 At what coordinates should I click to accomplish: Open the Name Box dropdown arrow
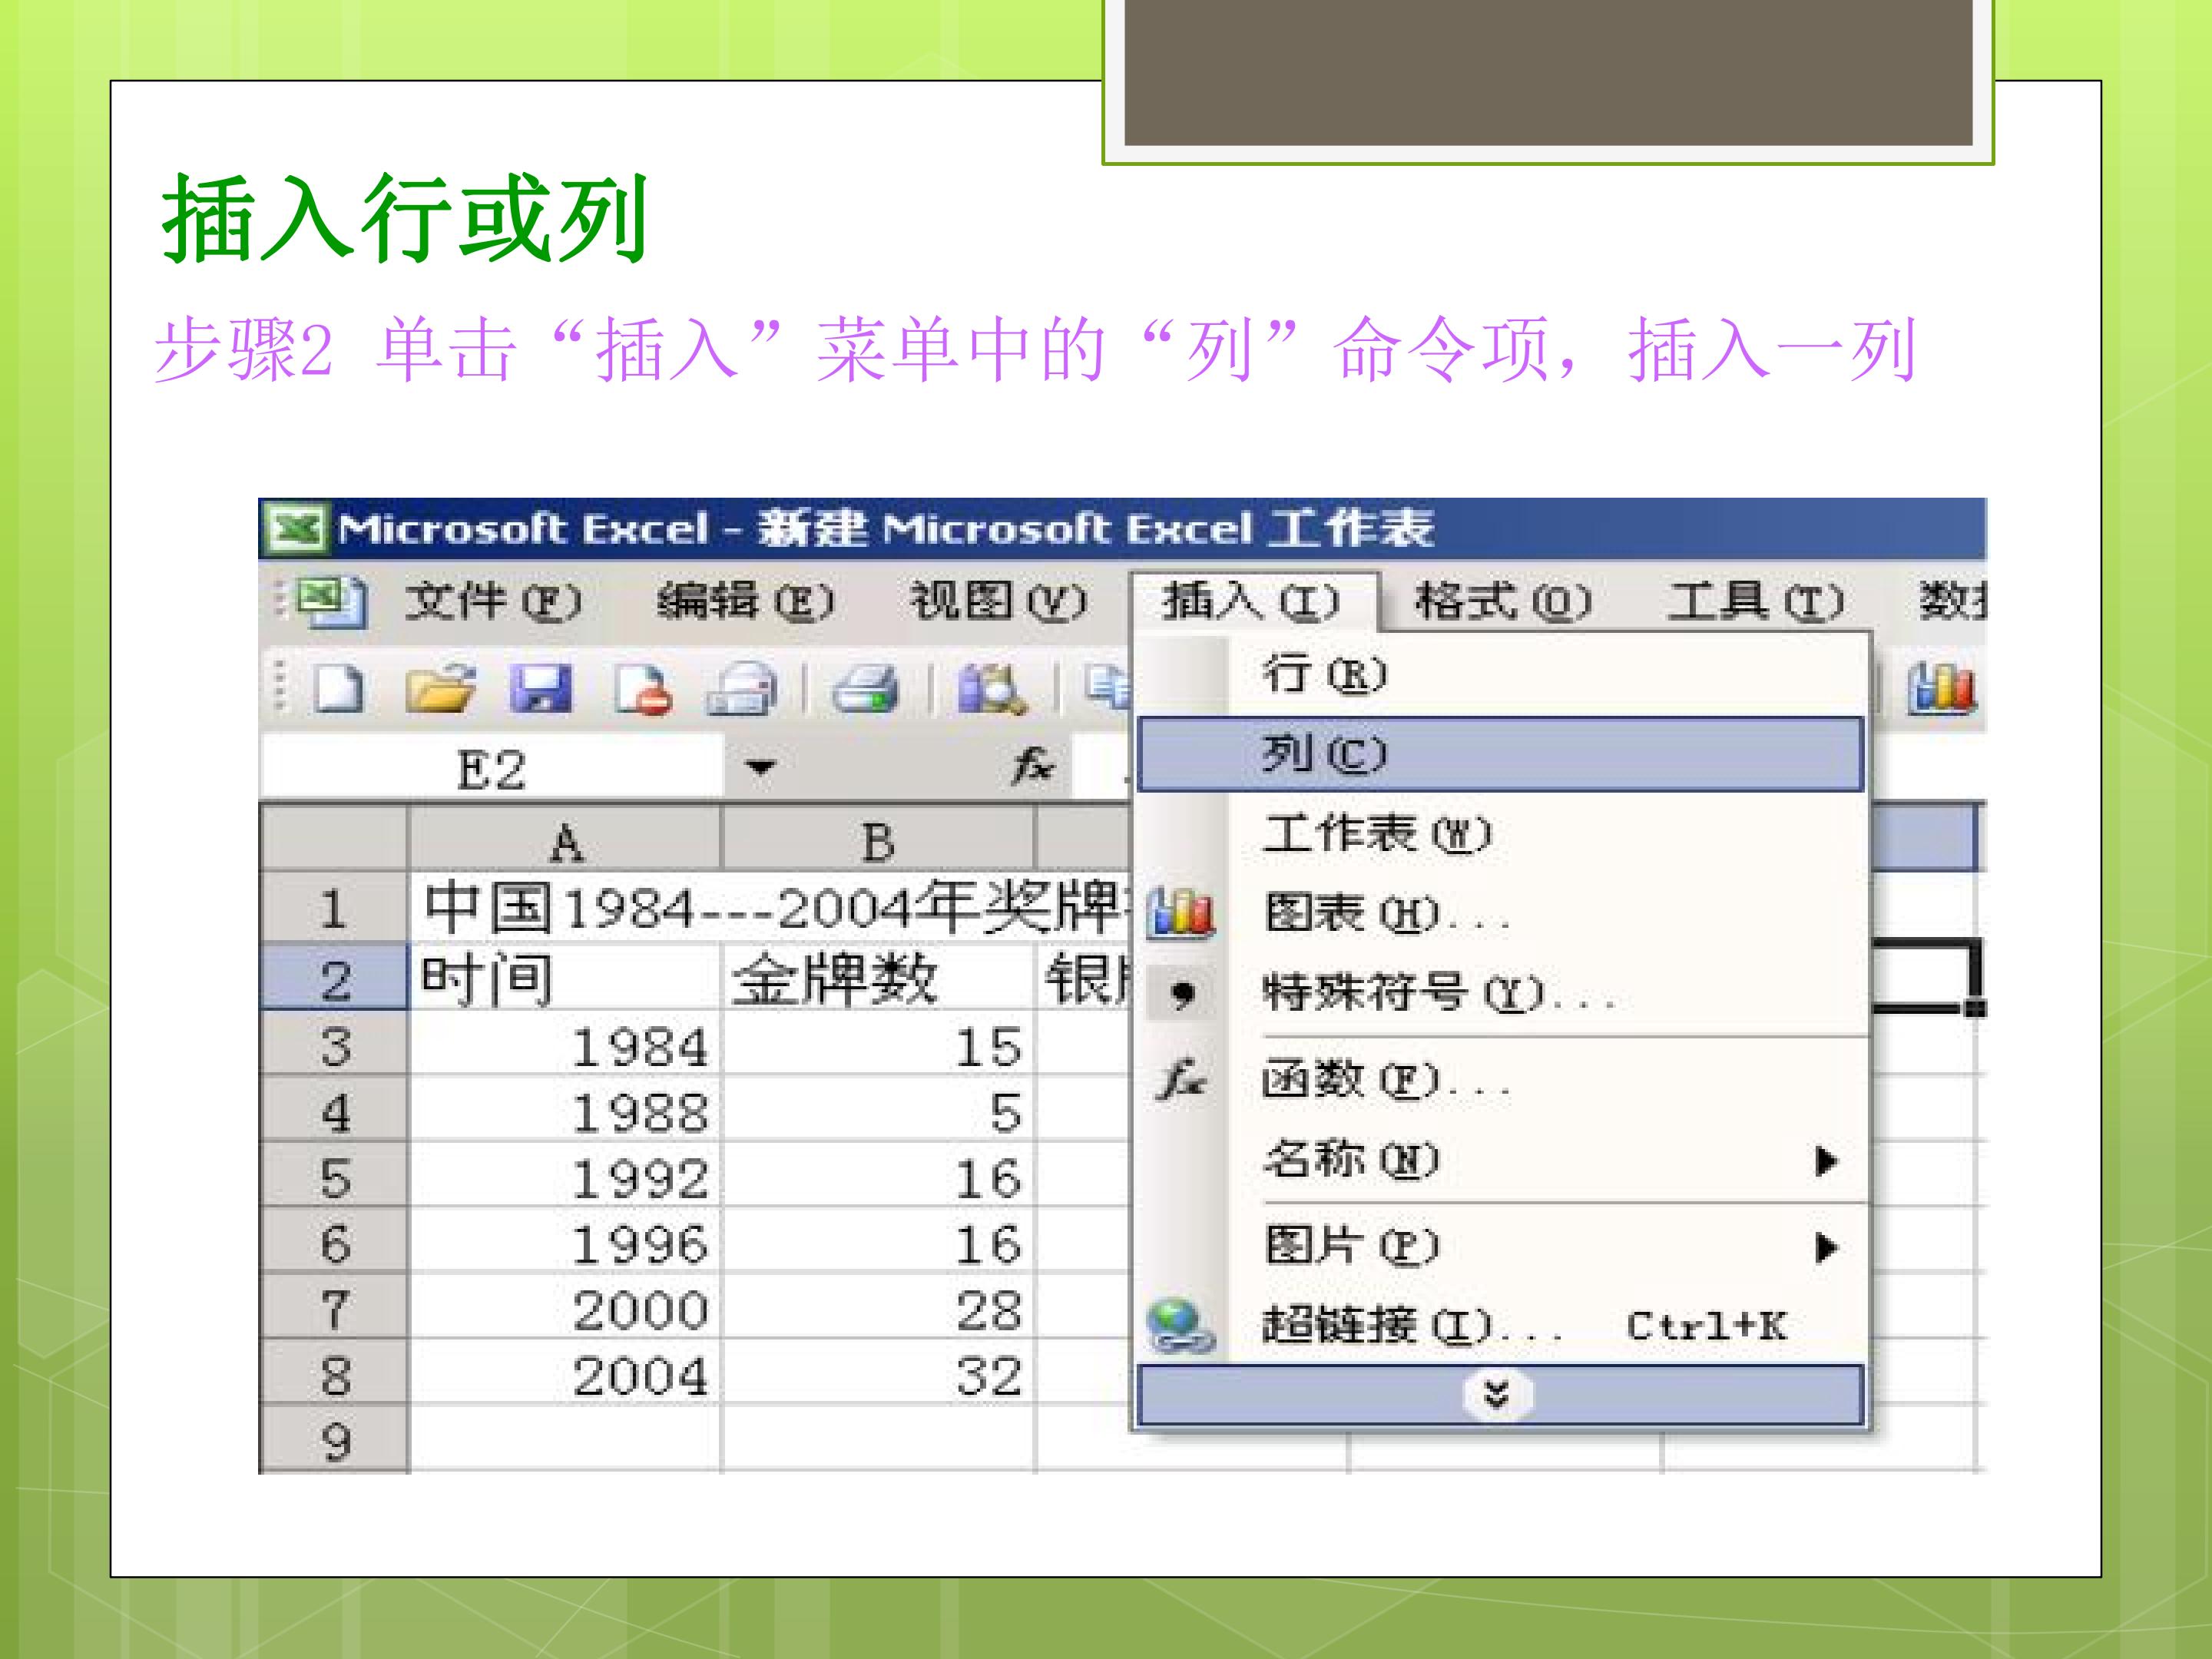pos(761,768)
